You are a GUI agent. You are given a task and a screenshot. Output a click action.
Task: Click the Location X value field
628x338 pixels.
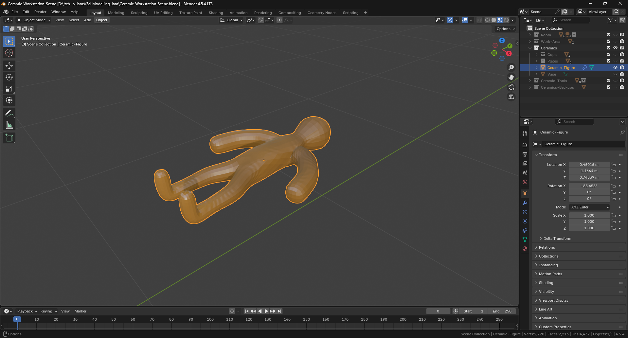coord(589,165)
